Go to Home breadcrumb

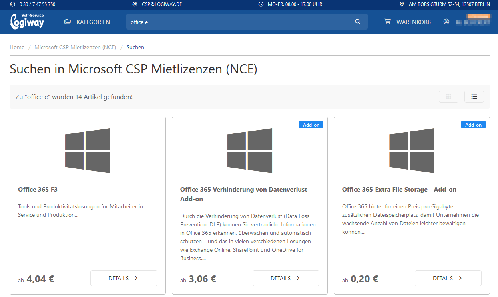(x=17, y=47)
